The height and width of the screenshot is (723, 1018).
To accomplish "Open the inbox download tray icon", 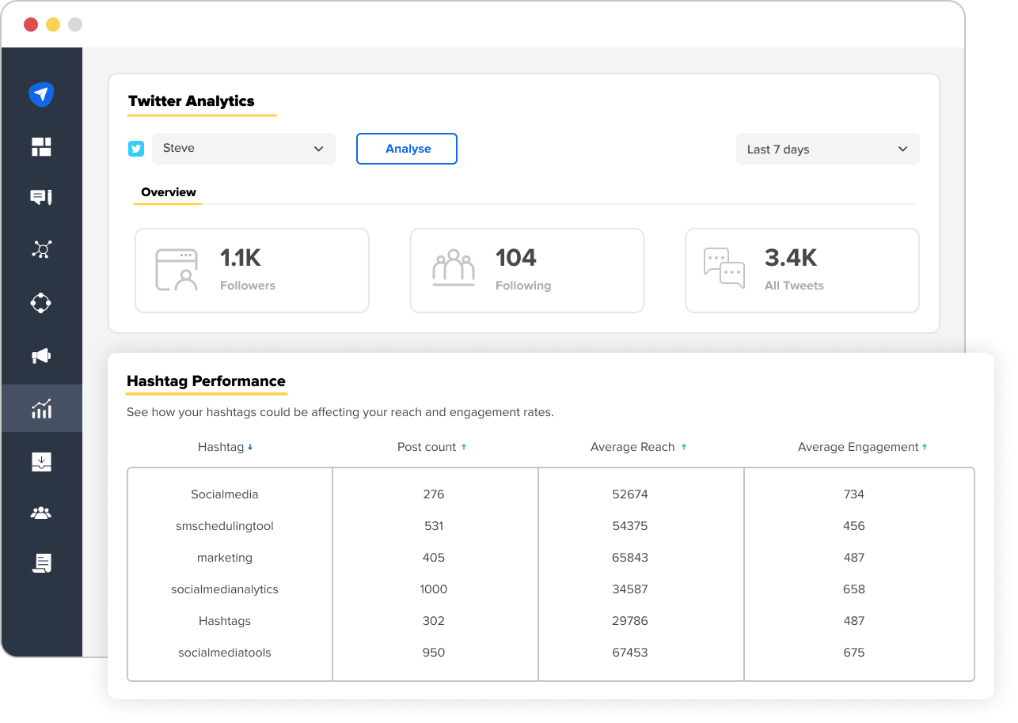I will pyautogui.click(x=41, y=462).
